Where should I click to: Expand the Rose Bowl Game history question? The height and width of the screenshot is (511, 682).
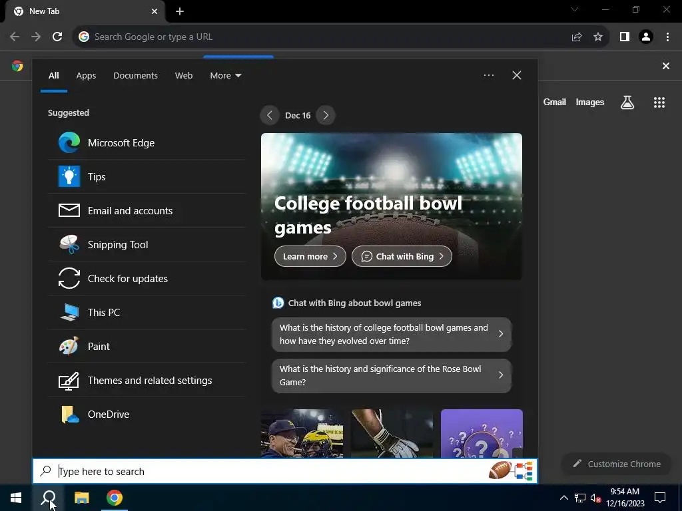(392, 375)
